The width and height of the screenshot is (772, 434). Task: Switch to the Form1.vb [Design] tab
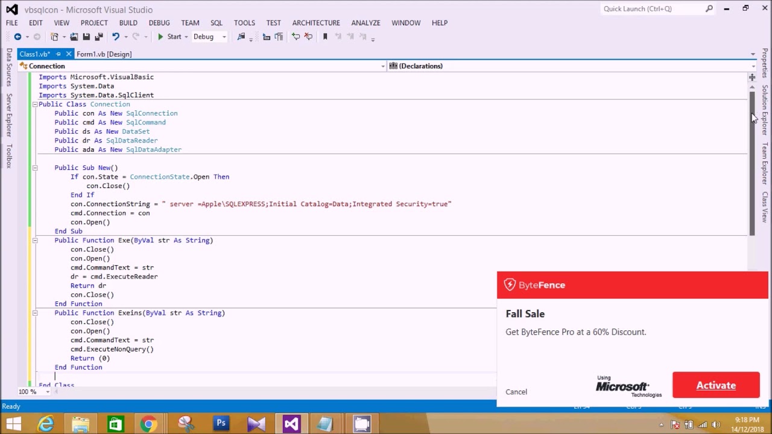(x=104, y=54)
